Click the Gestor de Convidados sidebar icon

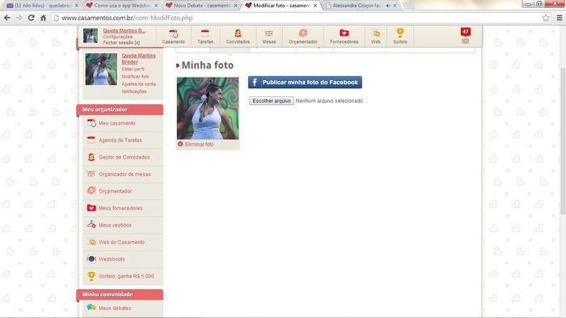[91, 157]
